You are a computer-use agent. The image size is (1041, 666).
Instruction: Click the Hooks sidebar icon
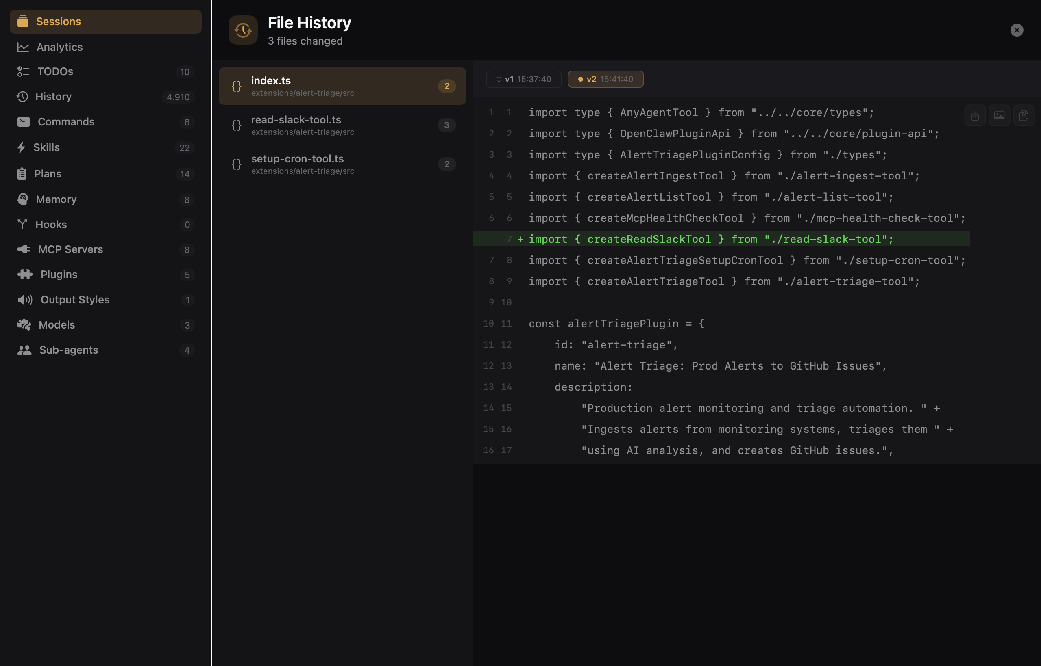click(x=24, y=224)
